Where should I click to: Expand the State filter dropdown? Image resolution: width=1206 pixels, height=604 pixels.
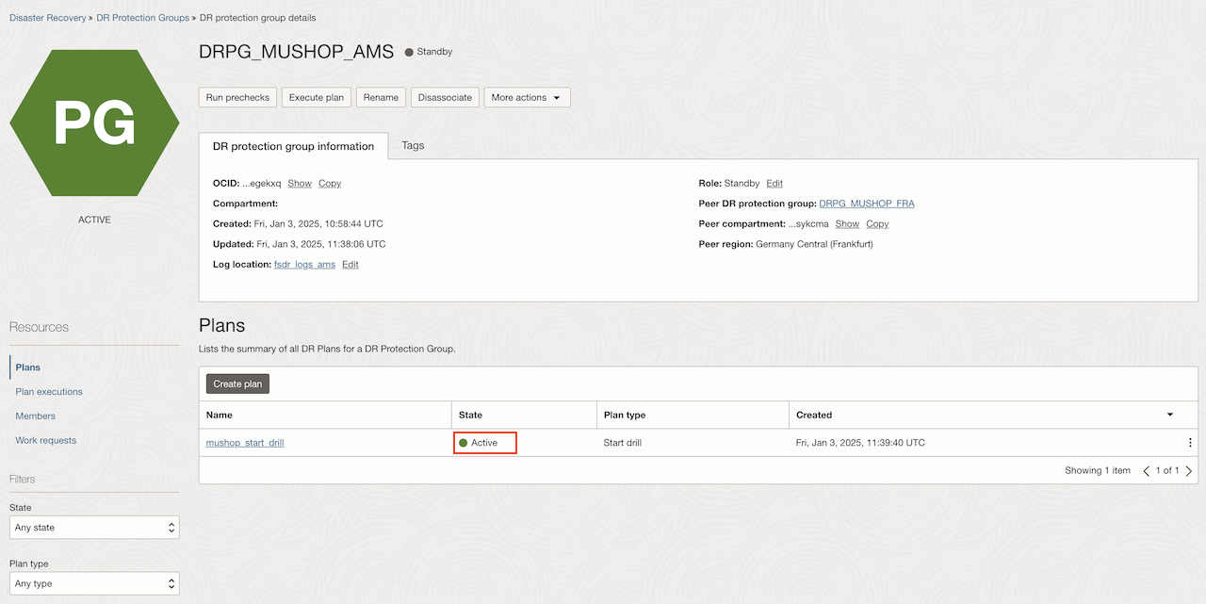point(94,528)
